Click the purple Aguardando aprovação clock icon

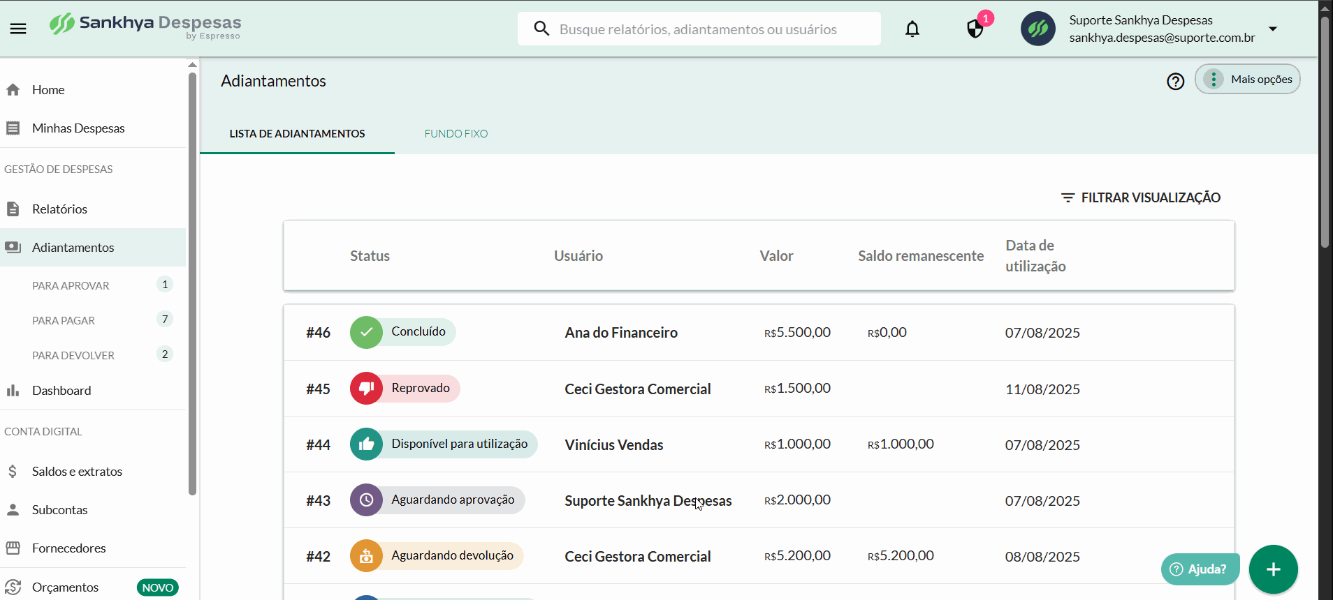coord(366,500)
